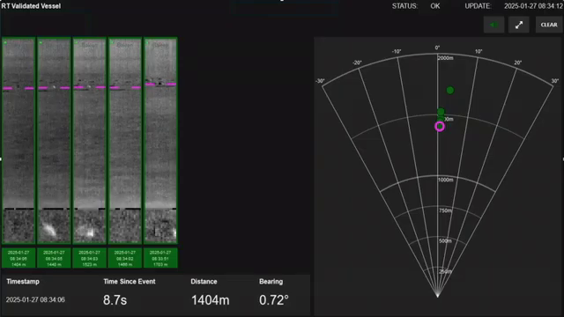
Task: Select the green label 08:34:06 1404 m
Action: (19, 258)
